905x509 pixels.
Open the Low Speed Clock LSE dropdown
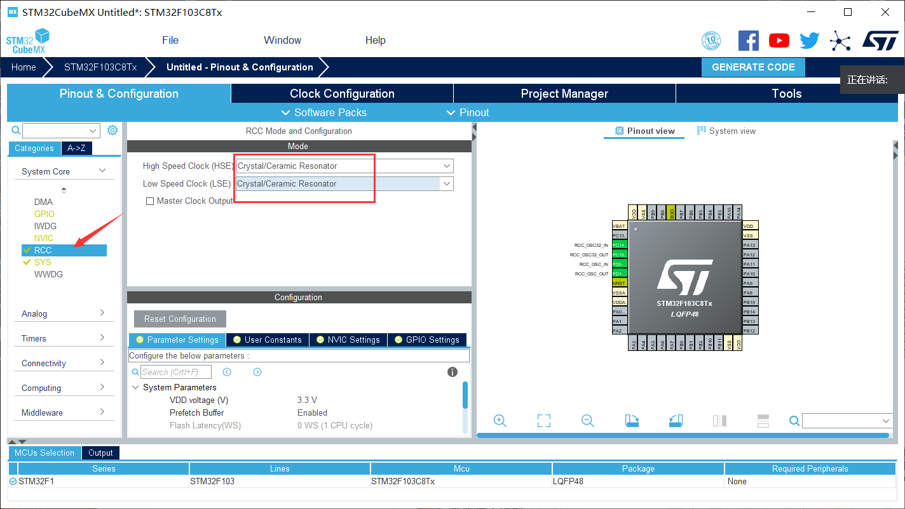[446, 183]
